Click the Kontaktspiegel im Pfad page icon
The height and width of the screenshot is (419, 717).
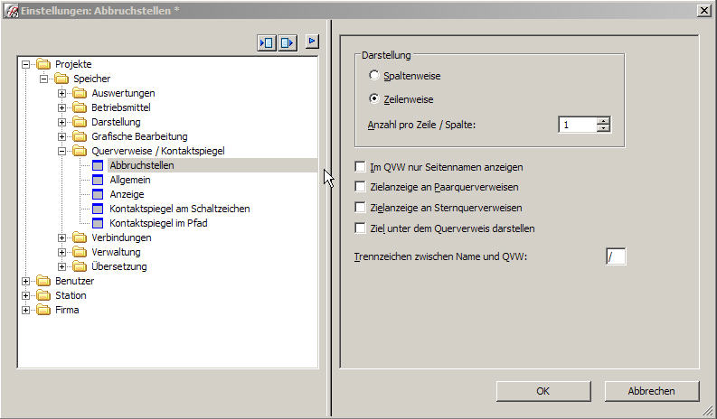pos(98,223)
